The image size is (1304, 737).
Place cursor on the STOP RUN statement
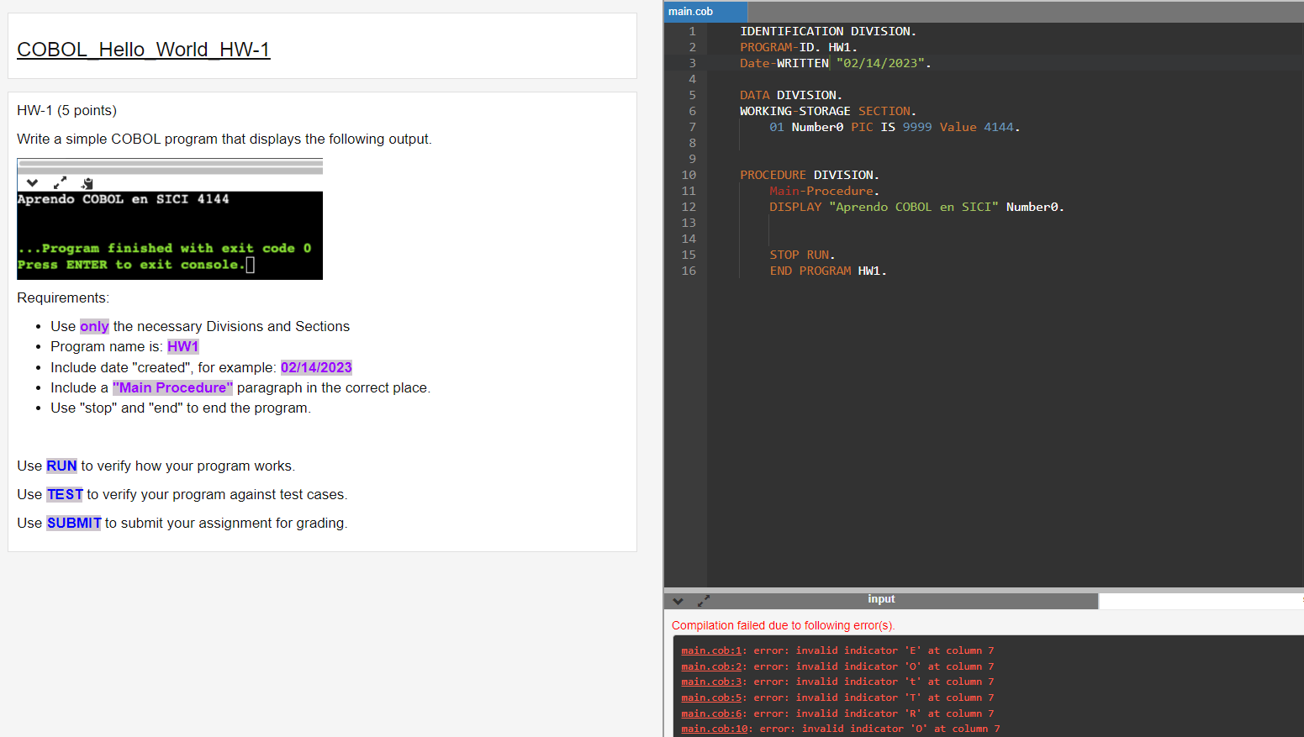(x=801, y=255)
